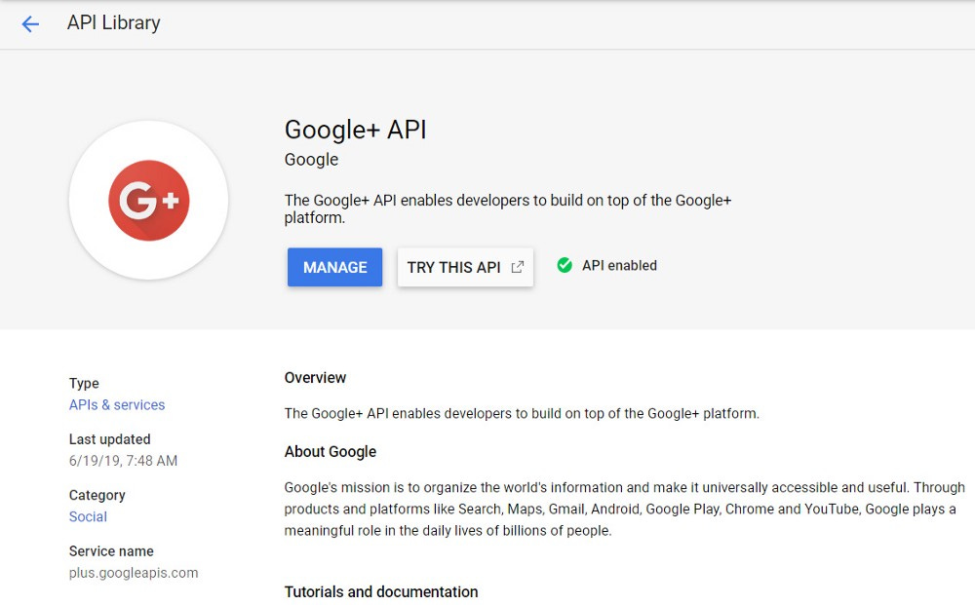Click the Google publisher name under the title

tap(312, 160)
